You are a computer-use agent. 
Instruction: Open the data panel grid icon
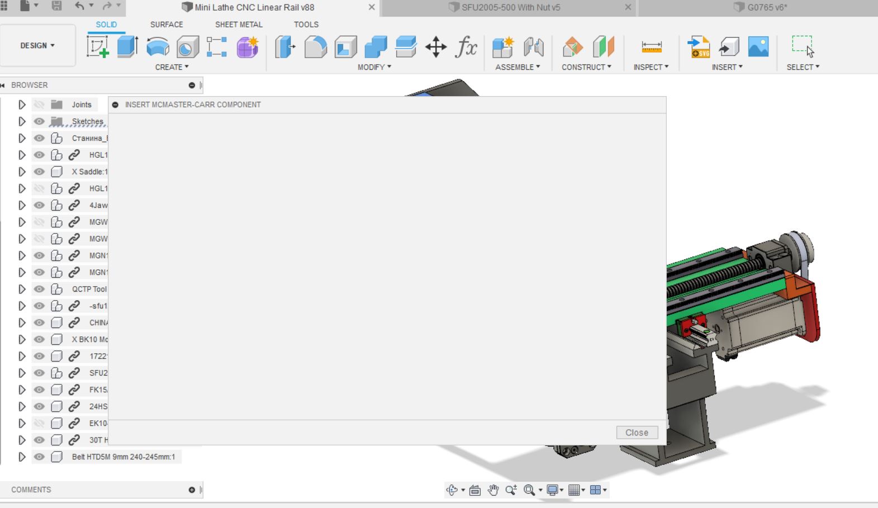4,7
